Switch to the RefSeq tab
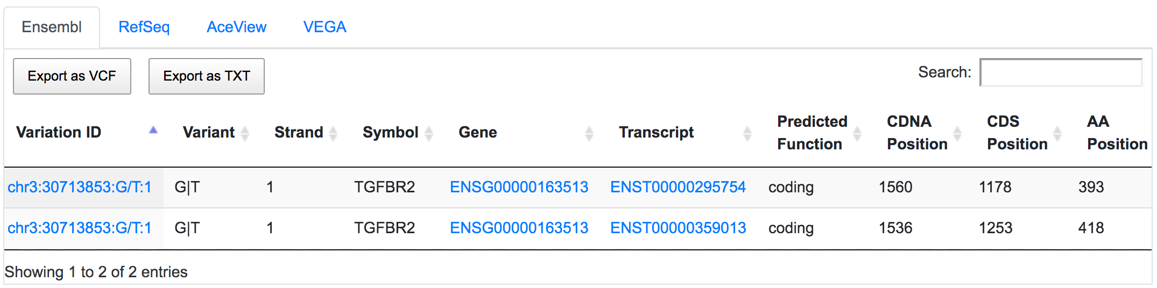This screenshot has height=288, width=1157. click(x=144, y=27)
